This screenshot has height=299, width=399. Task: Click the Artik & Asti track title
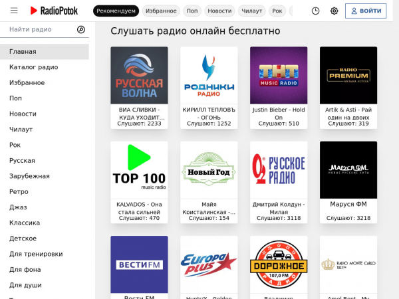click(x=348, y=114)
